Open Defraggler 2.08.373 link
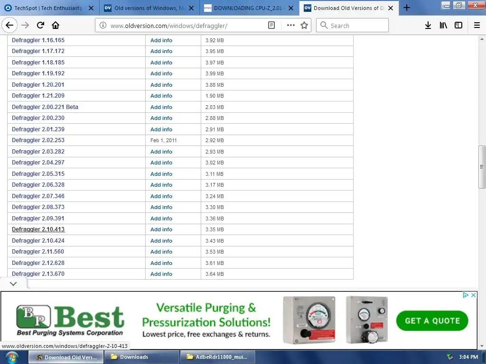 pyautogui.click(x=38, y=207)
